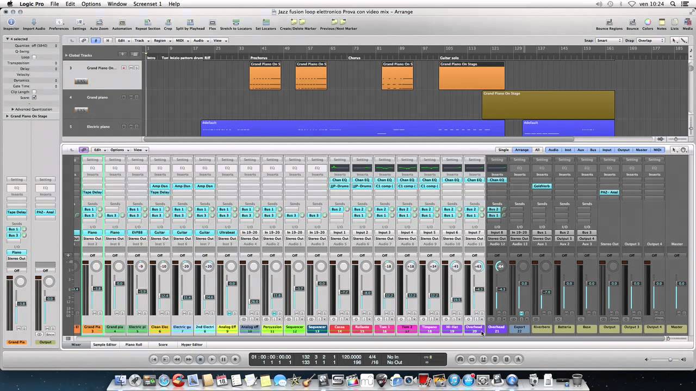Open the Arrange Region menu dropdown

(161, 41)
